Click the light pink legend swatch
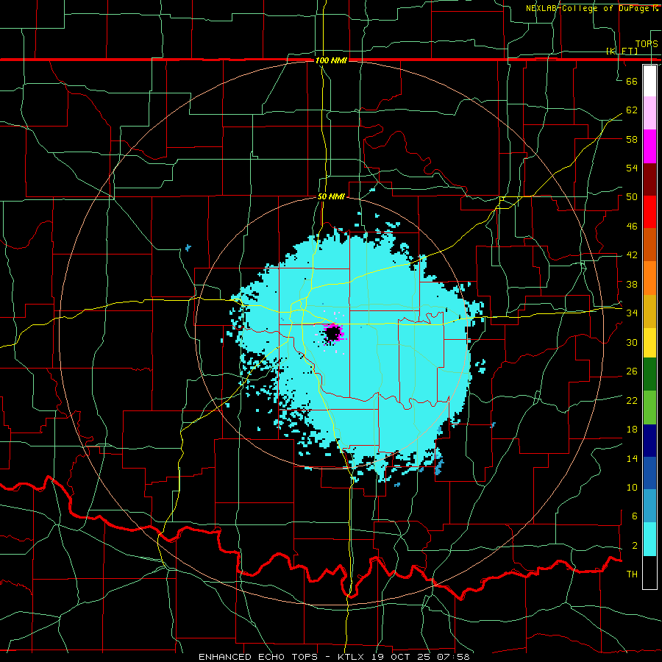This screenshot has height=662, width=662. point(649,113)
